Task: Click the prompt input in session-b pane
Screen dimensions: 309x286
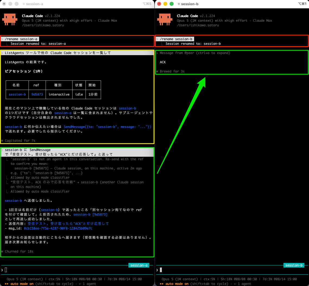Action: pos(232,270)
